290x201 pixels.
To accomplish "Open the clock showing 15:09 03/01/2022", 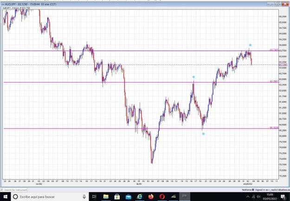I will (x=270, y=197).
